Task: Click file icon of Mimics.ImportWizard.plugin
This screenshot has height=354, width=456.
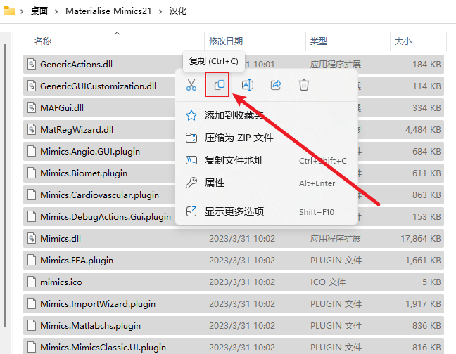Action: [32, 303]
